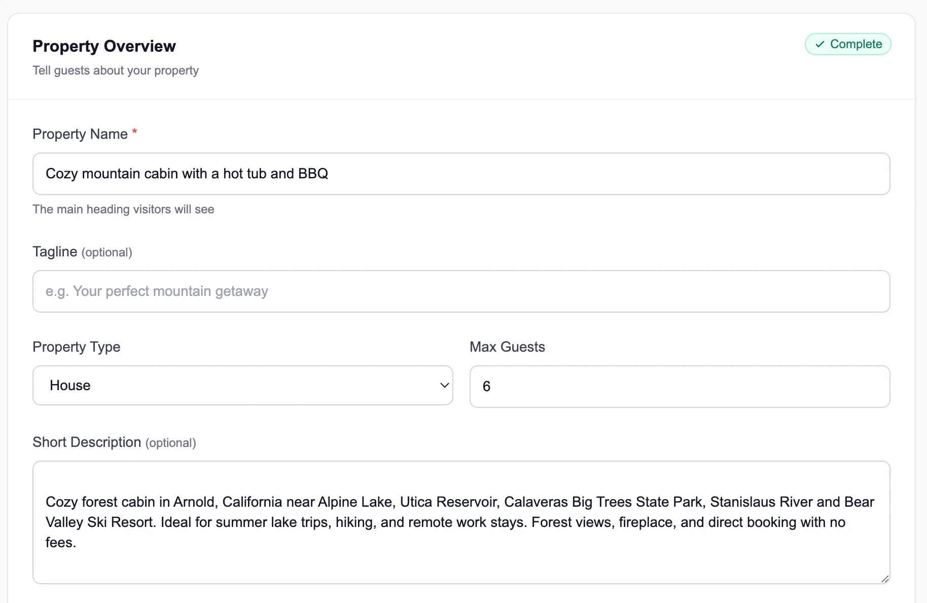This screenshot has width=927, height=603.
Task: Click the 'The main heading visitors will see' hint
Action: [123, 209]
